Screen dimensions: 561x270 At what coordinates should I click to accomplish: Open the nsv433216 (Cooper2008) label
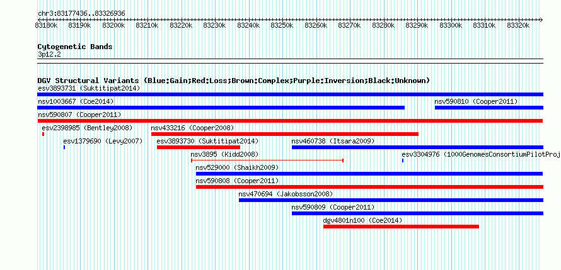coord(192,128)
